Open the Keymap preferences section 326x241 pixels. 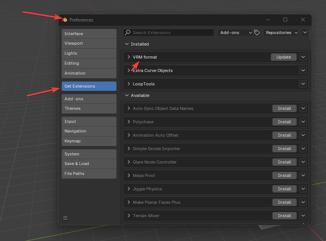point(89,141)
